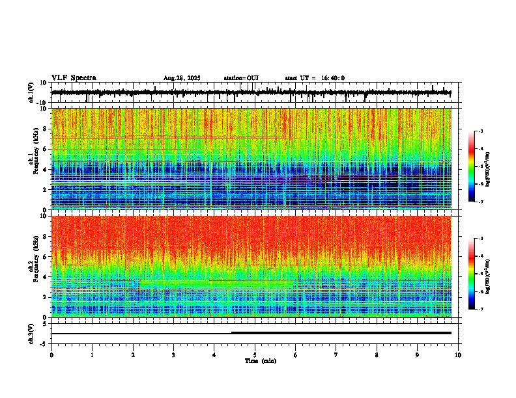Click the "8" tick on ch.1 frequency axis
Image resolution: width=516 pixels, height=398 pixels.
(x=46, y=129)
